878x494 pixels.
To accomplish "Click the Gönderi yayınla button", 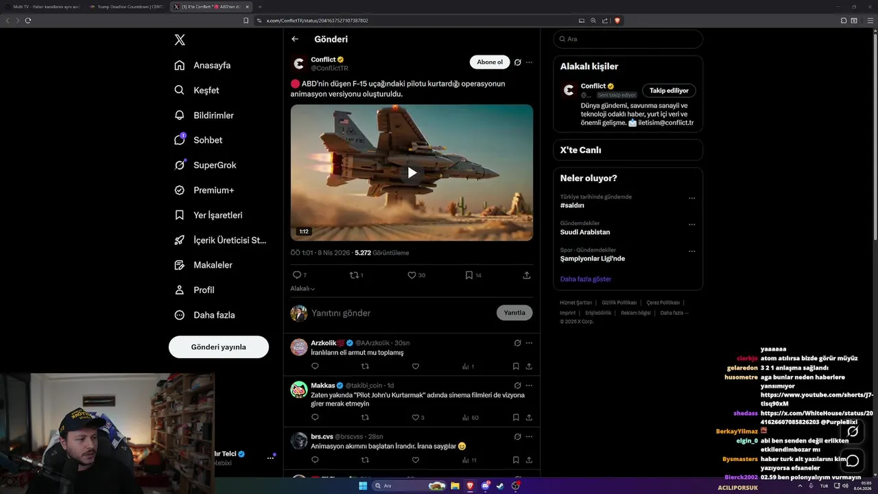I will [219, 346].
